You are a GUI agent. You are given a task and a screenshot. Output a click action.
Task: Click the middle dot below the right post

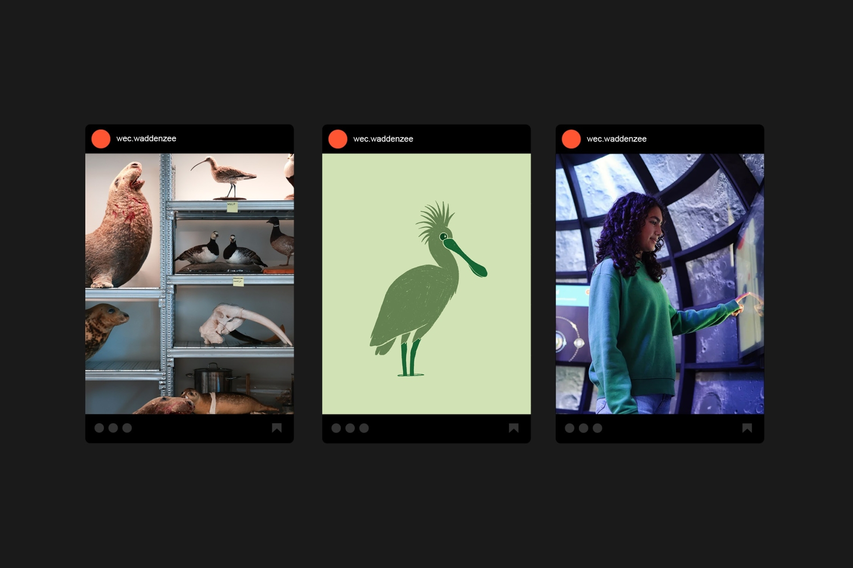pos(583,428)
